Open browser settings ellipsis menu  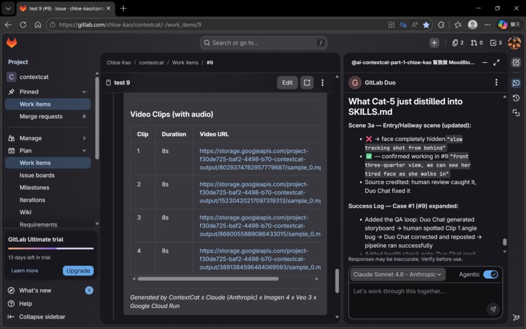tap(487, 25)
